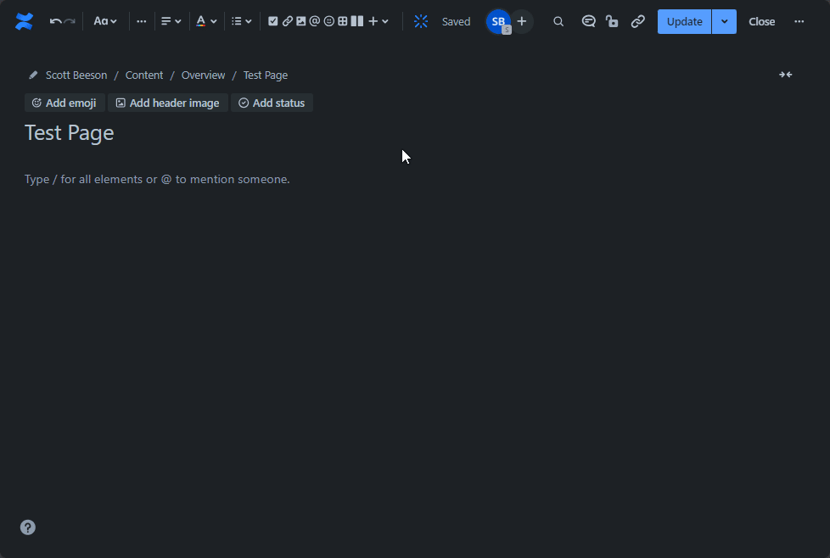Image resolution: width=830 pixels, height=558 pixels.
Task: Add a layout section with the columns icon
Action: coord(356,21)
